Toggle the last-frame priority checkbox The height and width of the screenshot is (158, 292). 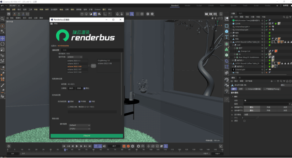point(90,101)
